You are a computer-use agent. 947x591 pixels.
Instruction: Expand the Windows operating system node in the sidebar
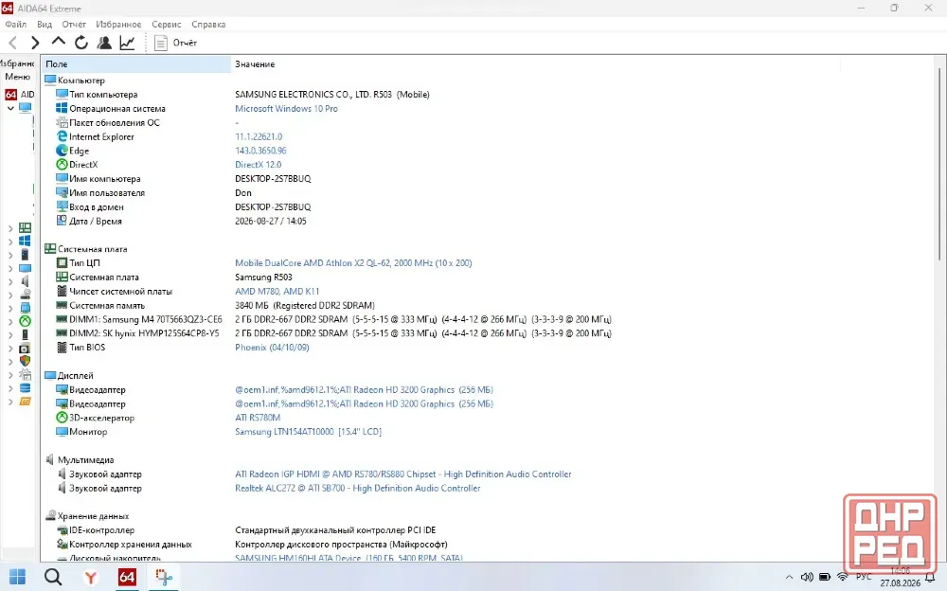10,242
